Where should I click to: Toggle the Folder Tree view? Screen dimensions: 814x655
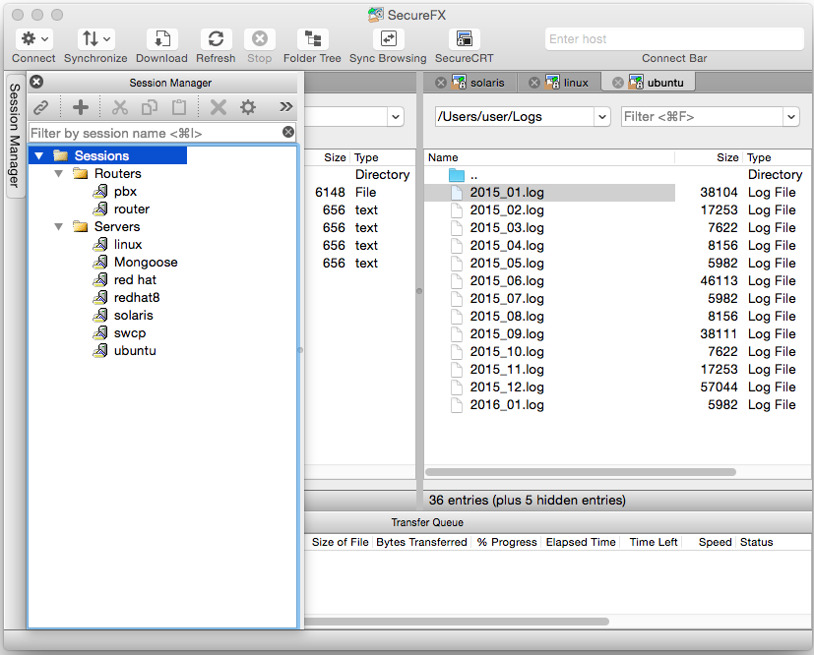312,39
